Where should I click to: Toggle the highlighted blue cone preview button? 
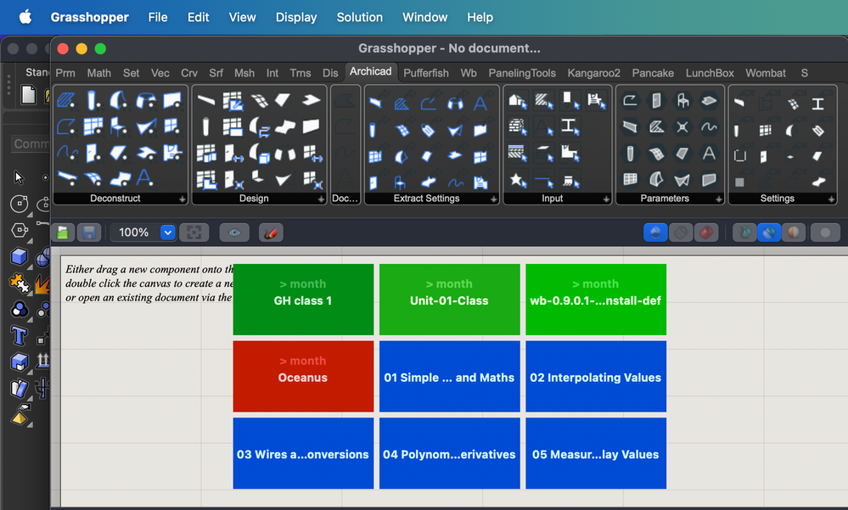coord(655,233)
